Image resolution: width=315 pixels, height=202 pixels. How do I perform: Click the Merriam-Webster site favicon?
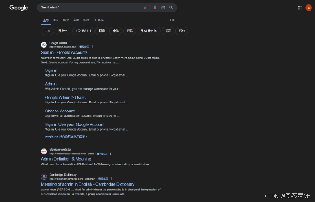(x=44, y=152)
